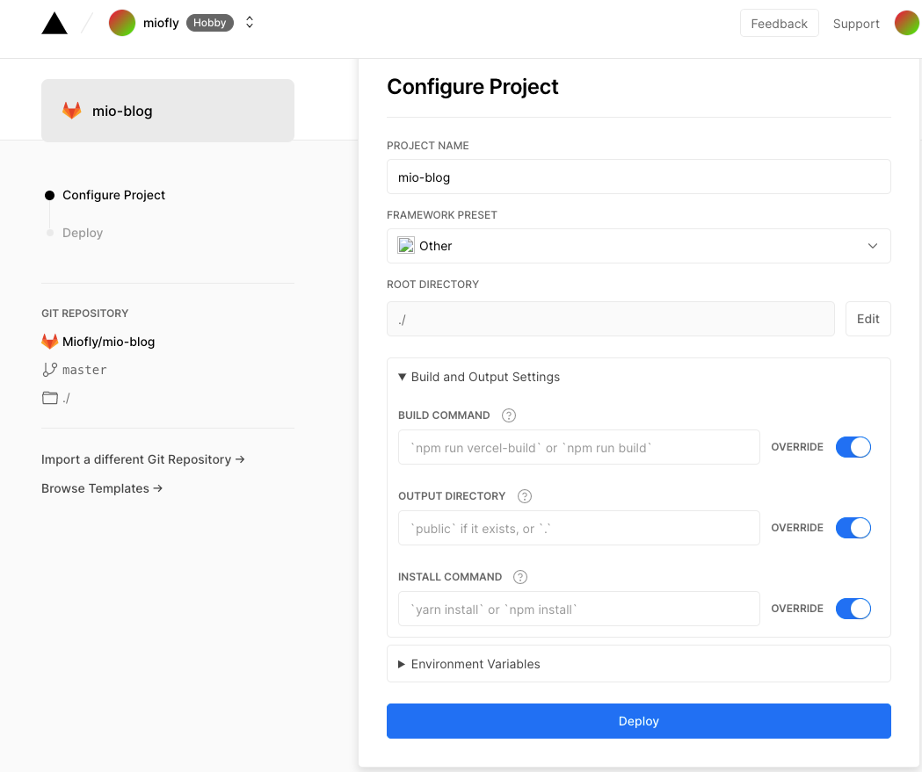
Task: Turn off the Output Directory override
Action: click(853, 527)
